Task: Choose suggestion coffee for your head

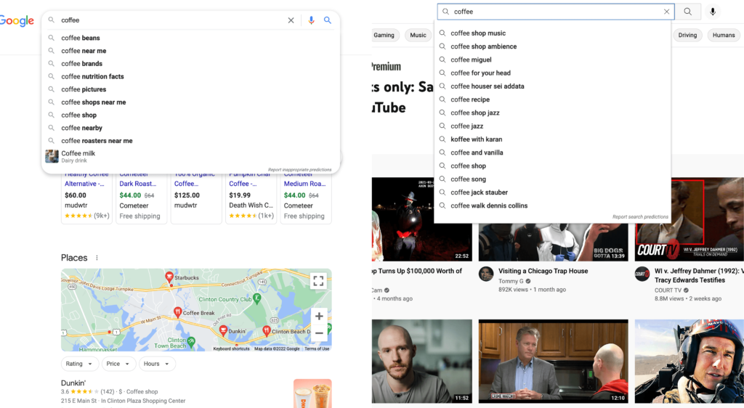Action: pos(553,73)
